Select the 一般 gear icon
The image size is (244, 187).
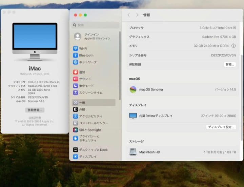click(x=76, y=103)
